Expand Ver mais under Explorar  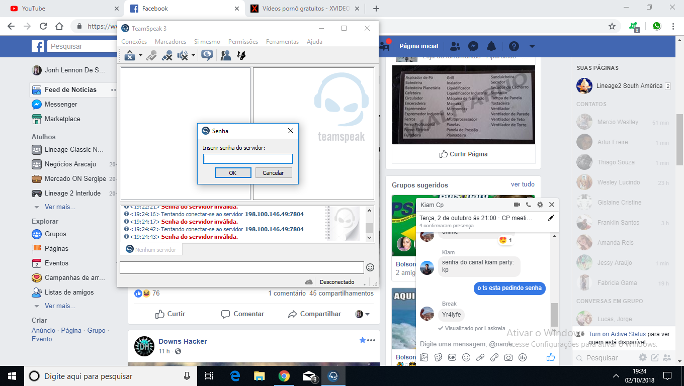(x=60, y=306)
